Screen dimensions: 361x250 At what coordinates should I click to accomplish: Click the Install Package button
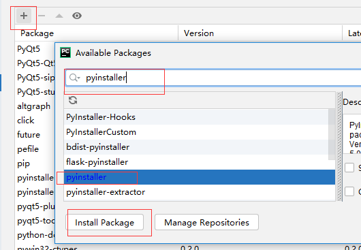pos(104,222)
